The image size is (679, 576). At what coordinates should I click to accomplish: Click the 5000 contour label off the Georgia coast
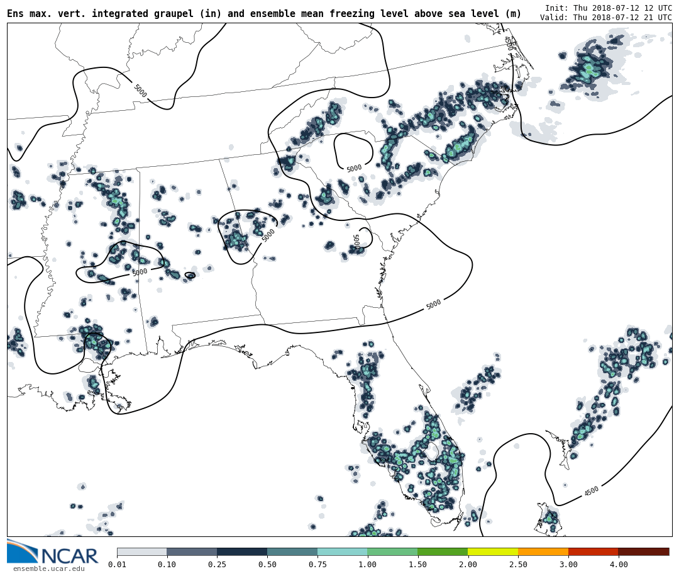coord(433,305)
